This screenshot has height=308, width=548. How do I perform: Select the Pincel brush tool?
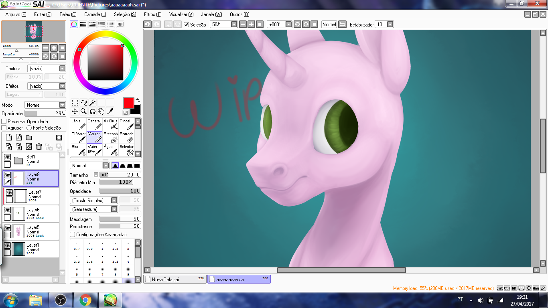click(126, 124)
